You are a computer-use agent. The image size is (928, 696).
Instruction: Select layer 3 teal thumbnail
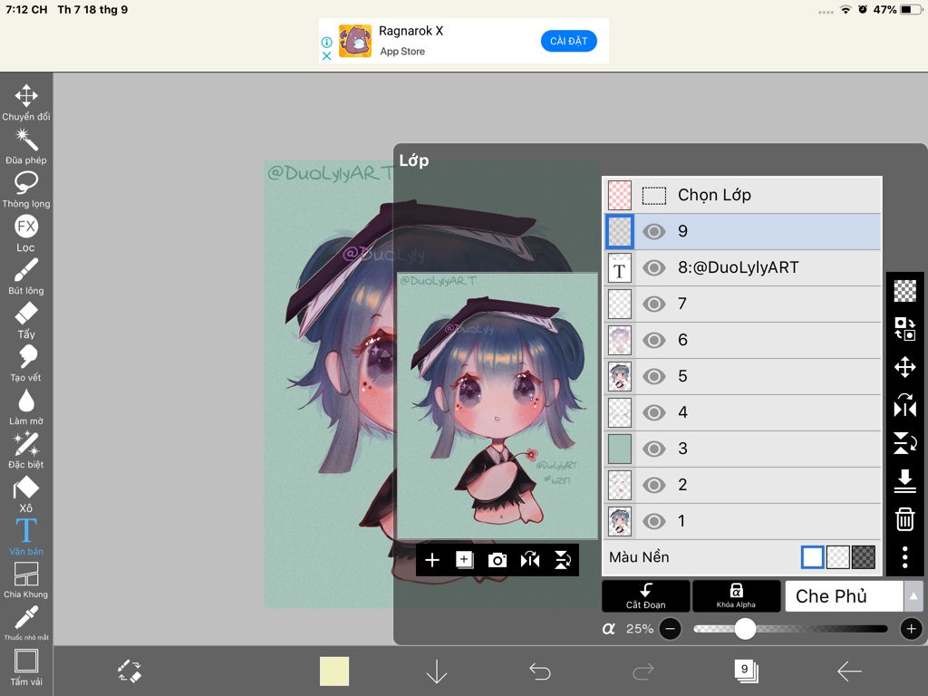(620, 449)
